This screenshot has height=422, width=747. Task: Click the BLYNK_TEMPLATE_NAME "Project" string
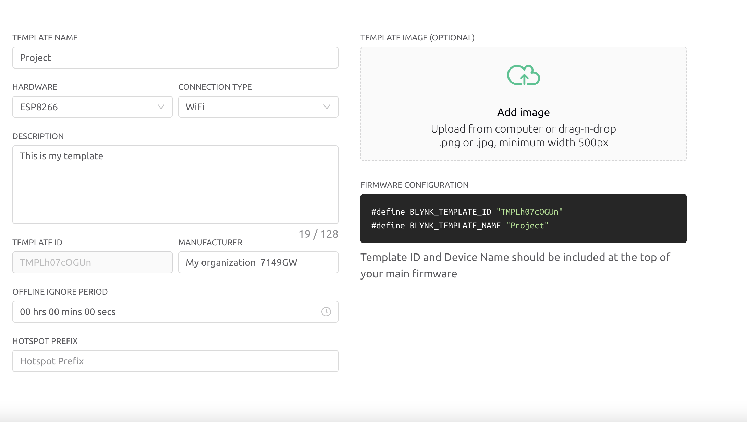tap(527, 226)
